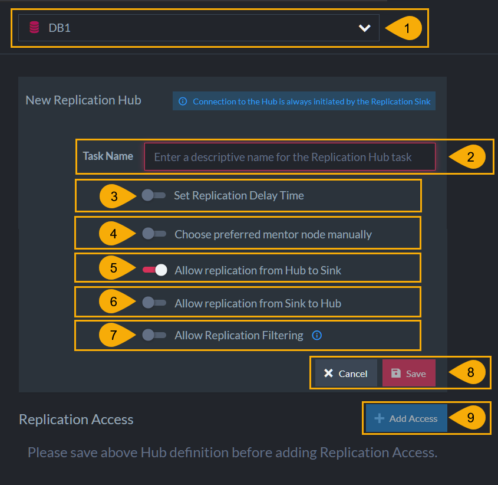
Task: Disable Allow replication from Hub to Sink
Action: click(154, 270)
